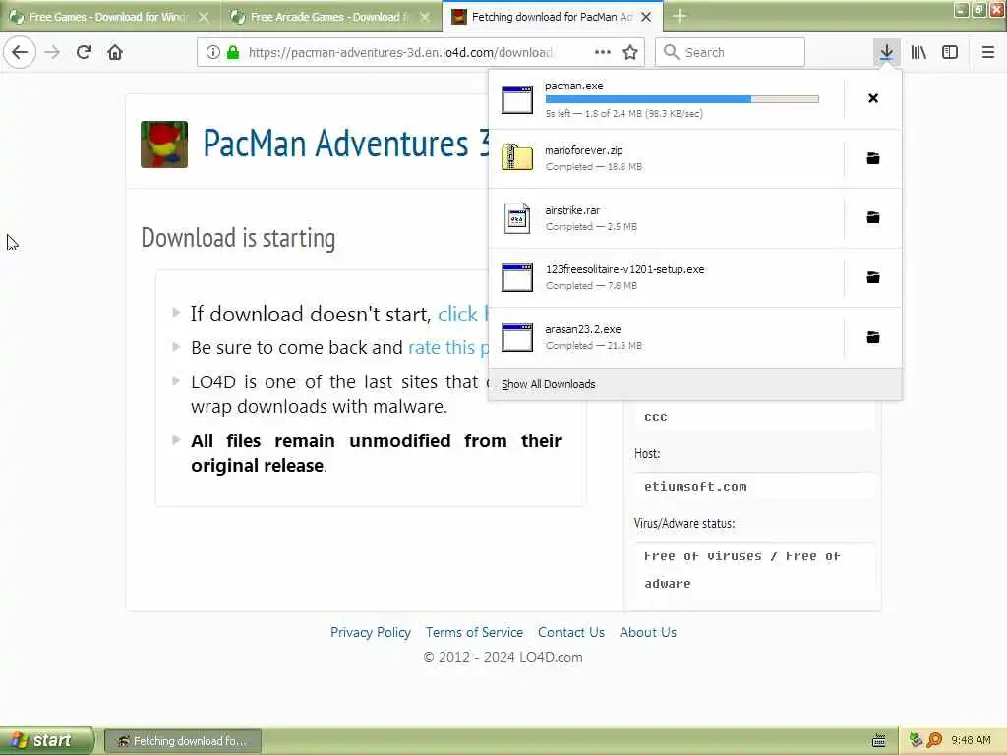1007x755 pixels.
Task: Open the Contact Us link
Action: tap(571, 632)
